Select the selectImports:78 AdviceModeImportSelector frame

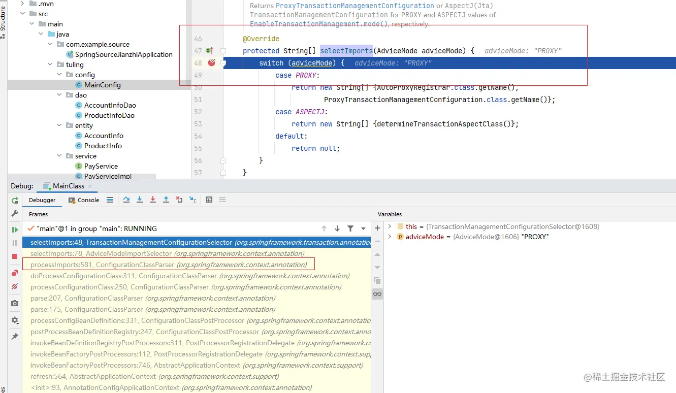(197, 253)
